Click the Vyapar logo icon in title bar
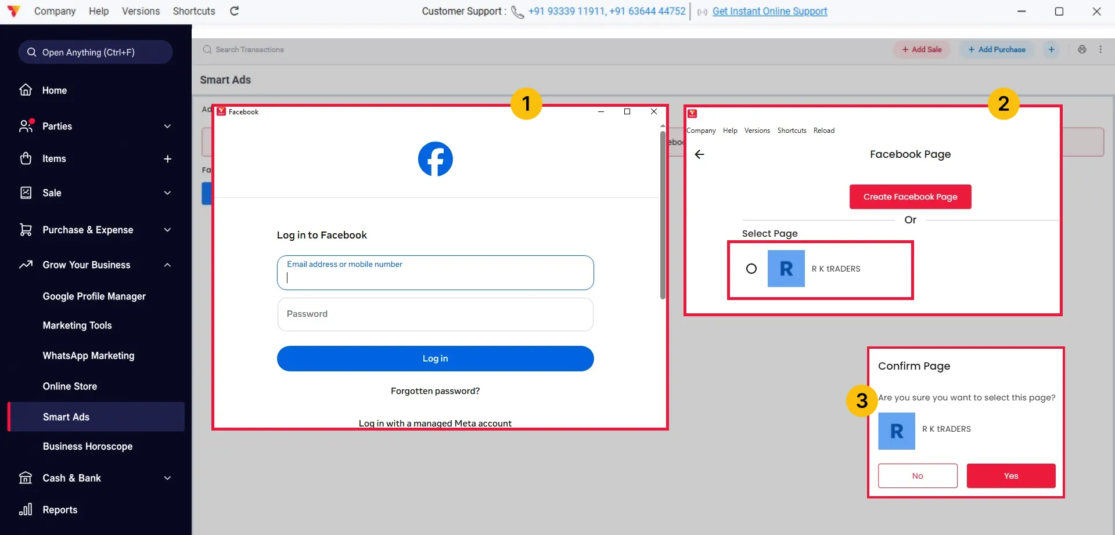 [x=13, y=11]
